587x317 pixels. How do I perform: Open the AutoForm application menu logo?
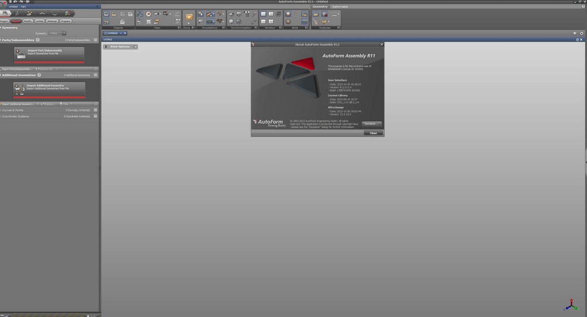[3, 4]
